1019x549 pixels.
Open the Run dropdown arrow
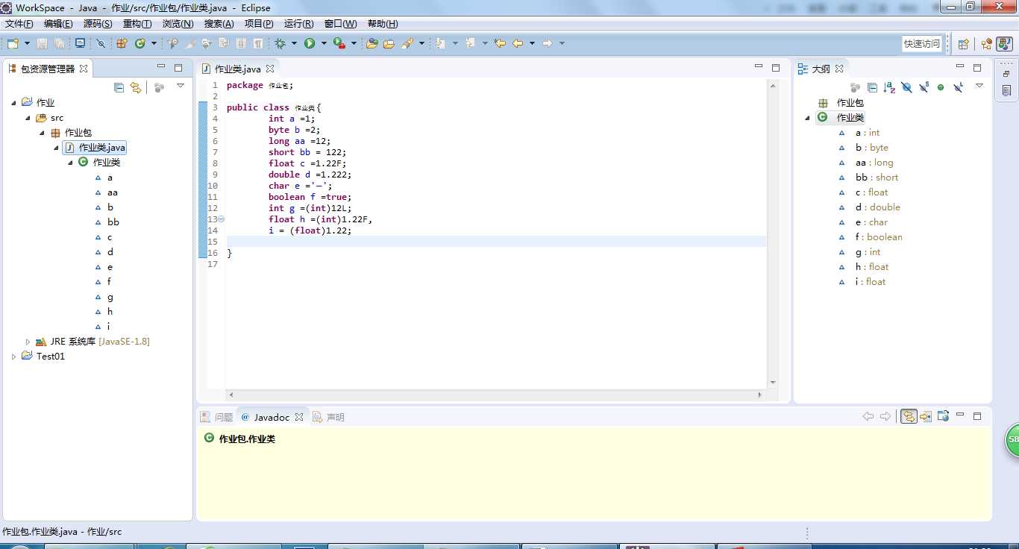click(x=324, y=43)
